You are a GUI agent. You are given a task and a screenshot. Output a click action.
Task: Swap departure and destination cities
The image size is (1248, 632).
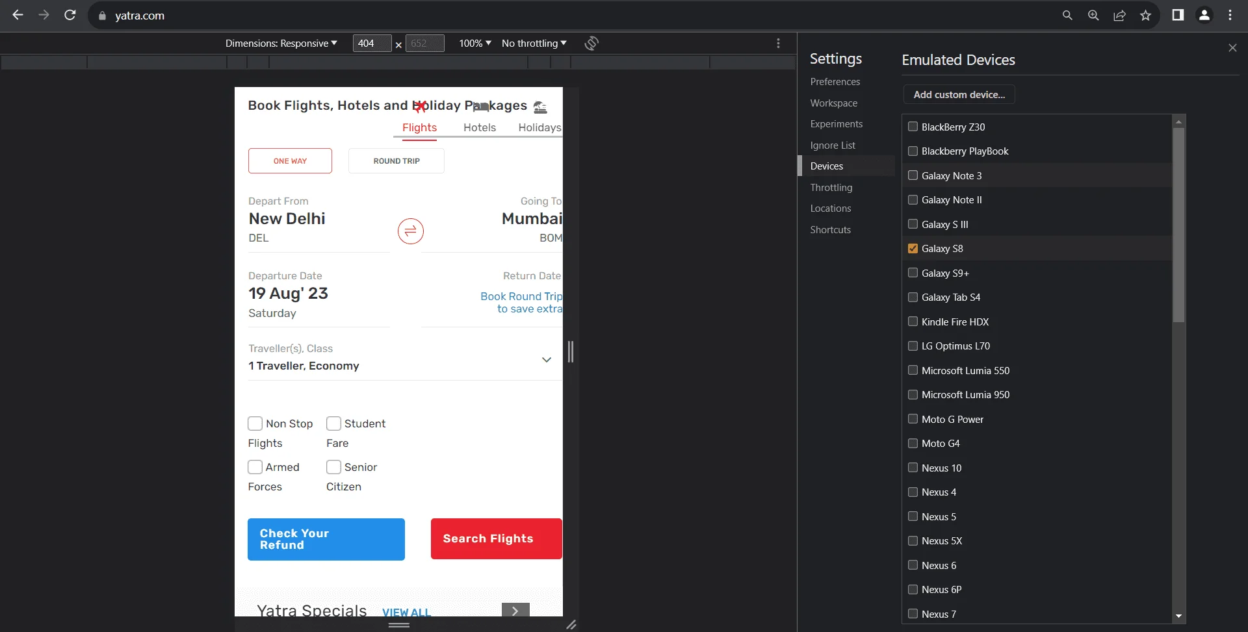point(411,231)
